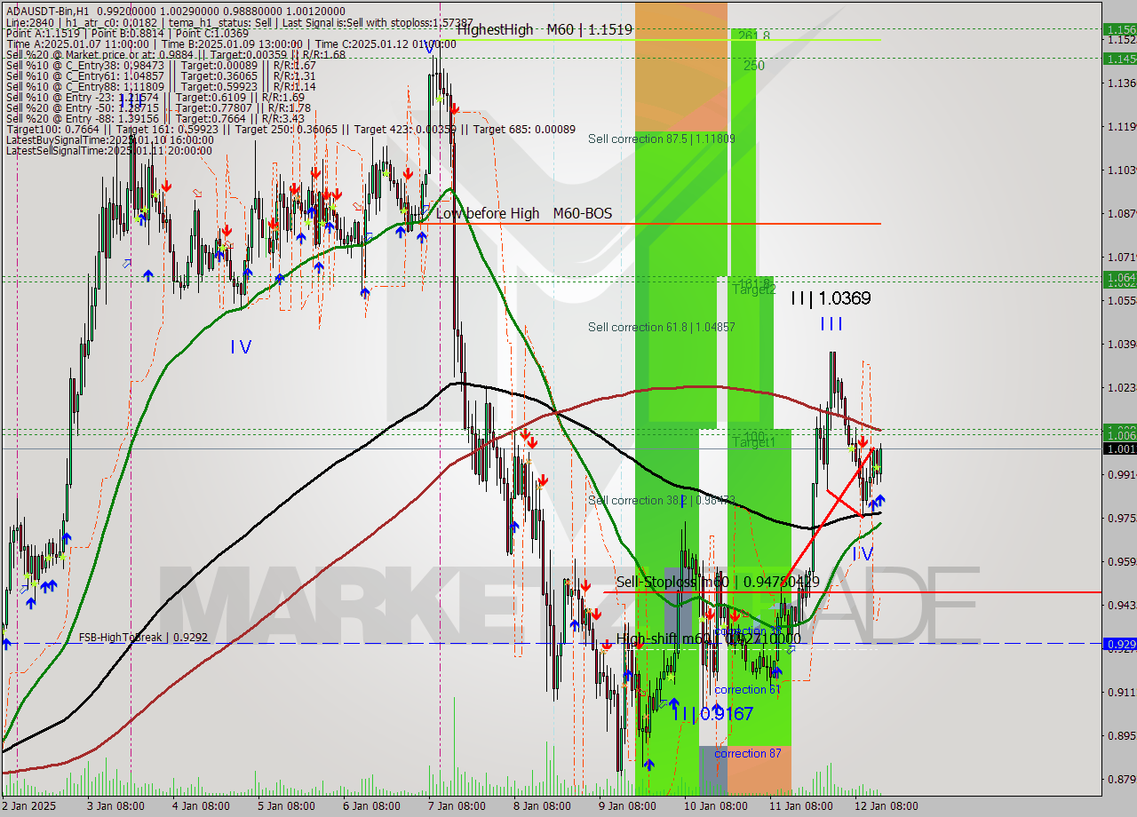1137x817 pixels.
Task: Click the wave label I I | 1.0369
Action: pyautogui.click(x=831, y=298)
